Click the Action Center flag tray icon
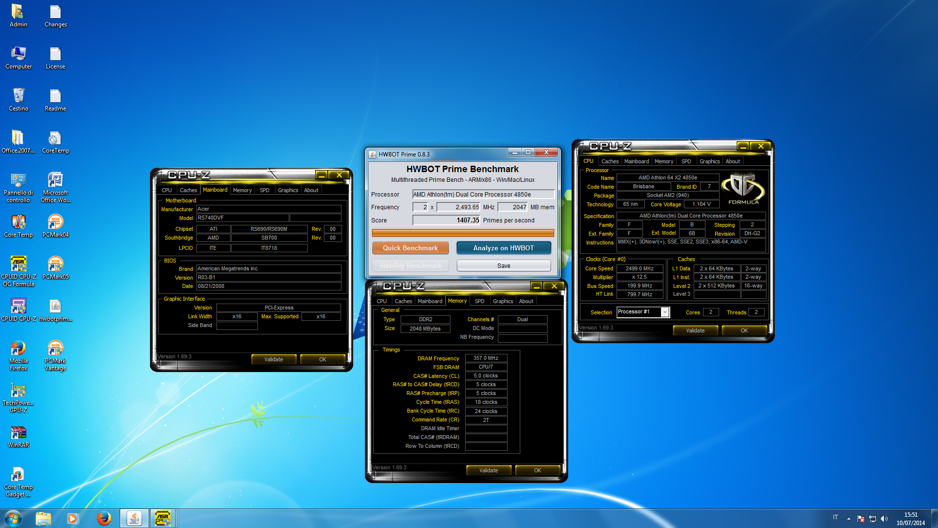This screenshot has height=528, width=938. point(861,519)
